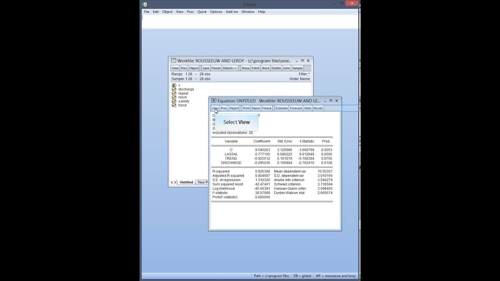Click the R-squared value 0.826388
Image resolution: width=500 pixels, height=281 pixels.
262,171
